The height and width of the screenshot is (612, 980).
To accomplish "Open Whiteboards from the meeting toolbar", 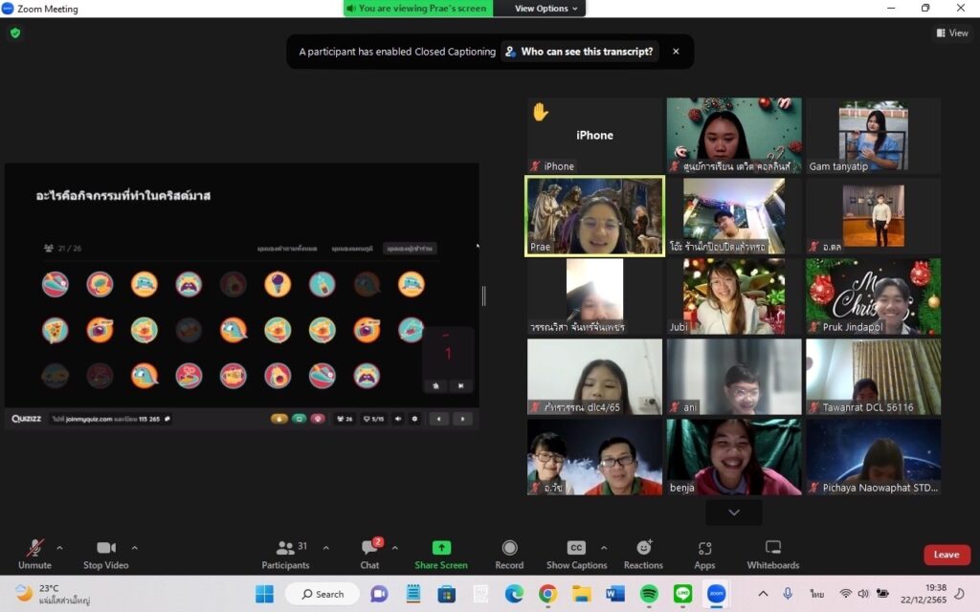I will pyautogui.click(x=772, y=554).
